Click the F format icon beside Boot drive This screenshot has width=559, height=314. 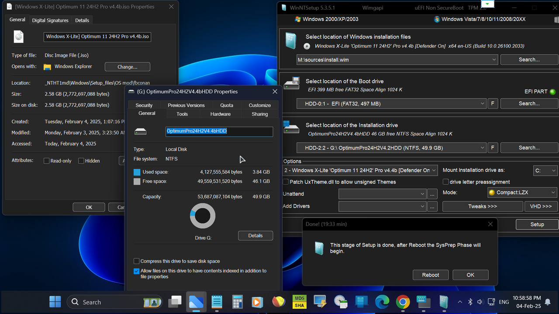tap(493, 103)
